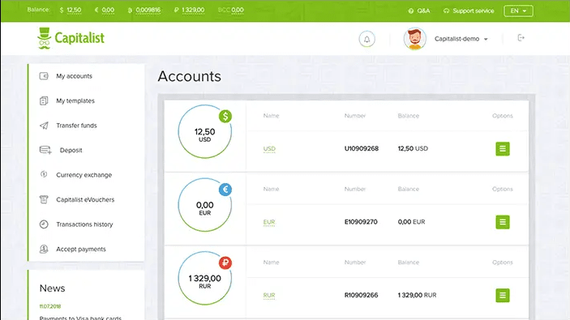Viewport: 570px width, 320px height.
Task: Click ruble balance 1 329,00 in top bar
Action: [193, 11]
